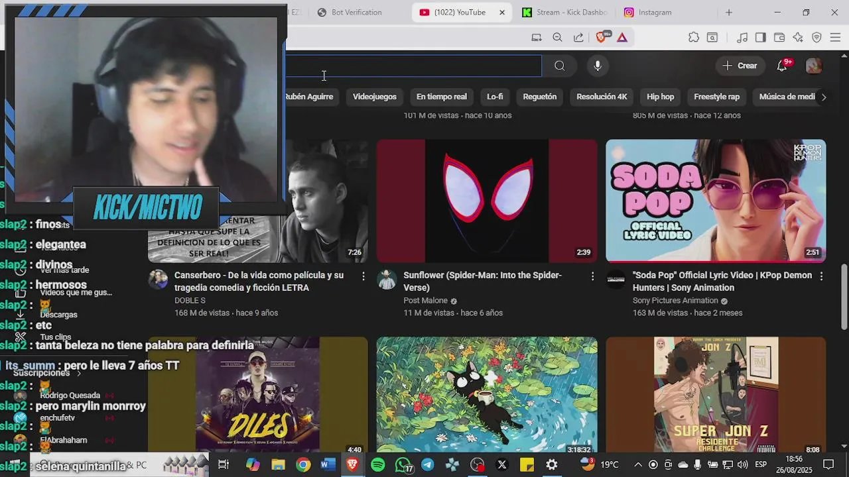Open options menu for Soda Pop video
849x477 pixels.
click(821, 276)
